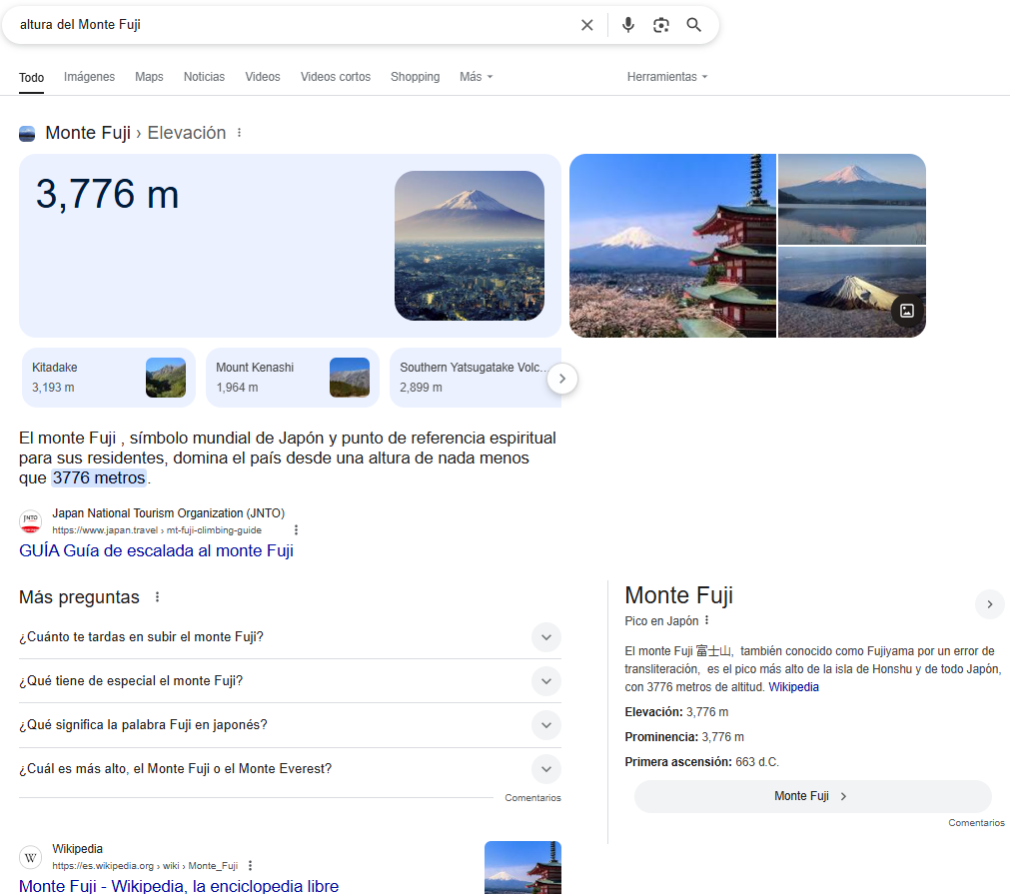Expand question about time to climb Monte Fuji
The width and height of the screenshot is (1010, 894).
(545, 637)
